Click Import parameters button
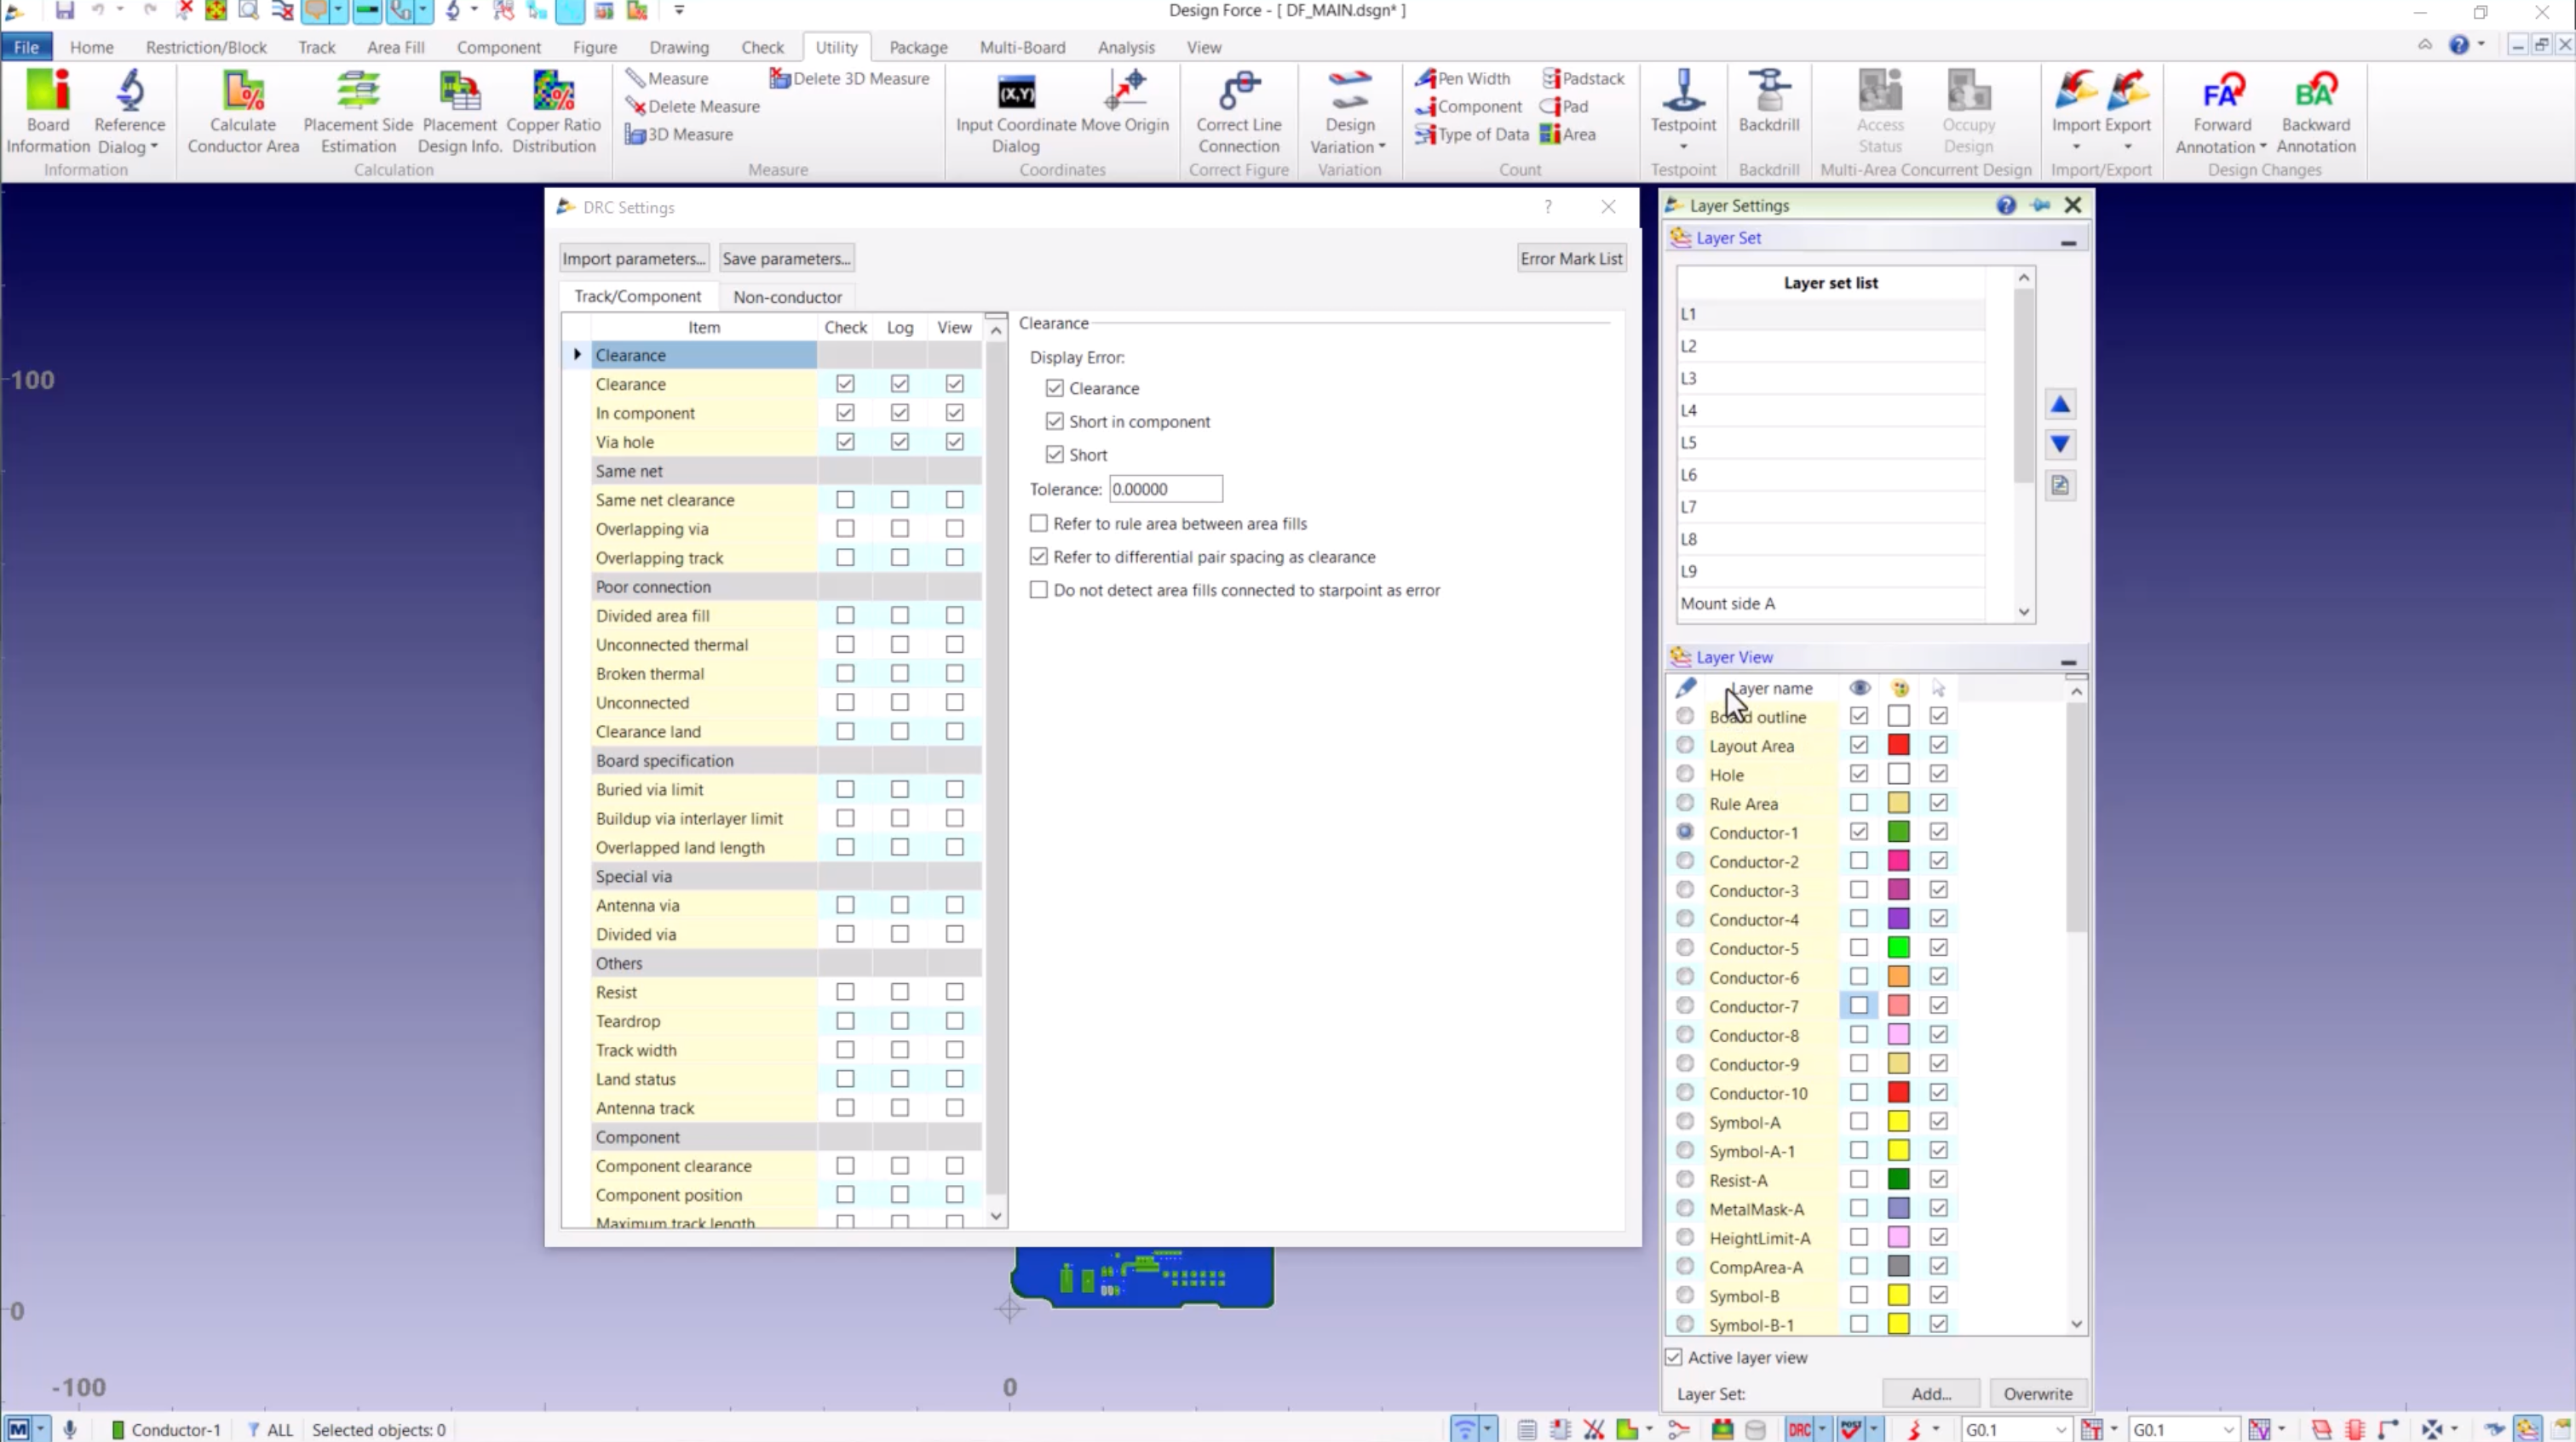Screen dimensions: 2576x1442 coord(634,259)
